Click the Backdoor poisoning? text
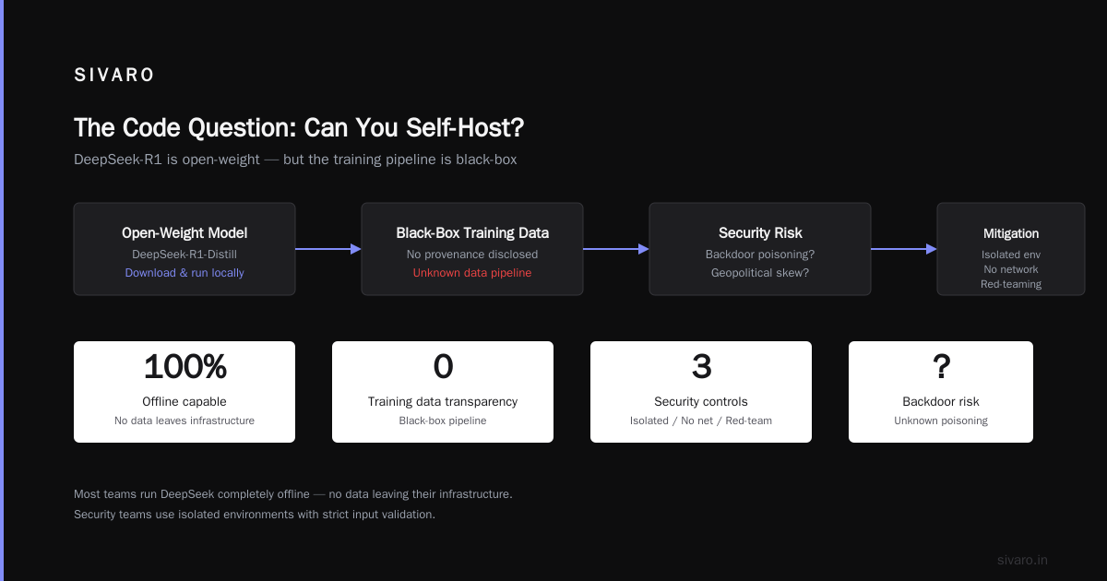This screenshot has width=1107, height=581. click(760, 255)
